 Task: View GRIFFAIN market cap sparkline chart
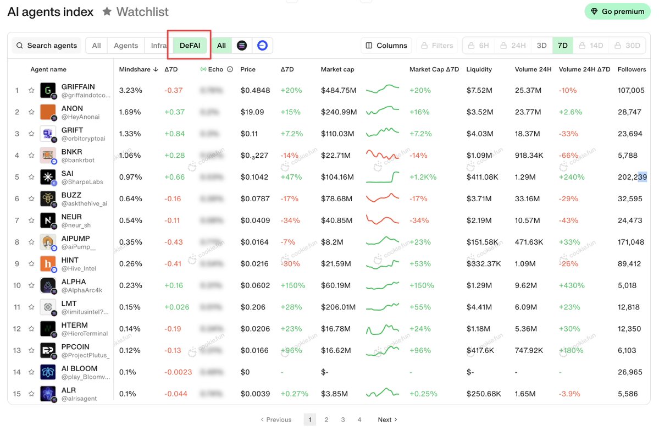pyautogui.click(x=383, y=89)
